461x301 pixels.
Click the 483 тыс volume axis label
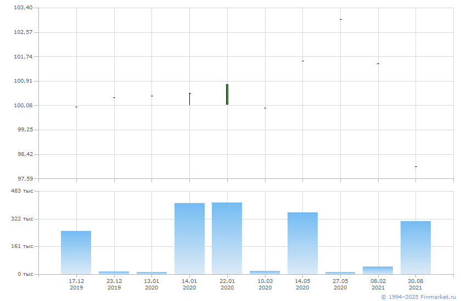22,191
